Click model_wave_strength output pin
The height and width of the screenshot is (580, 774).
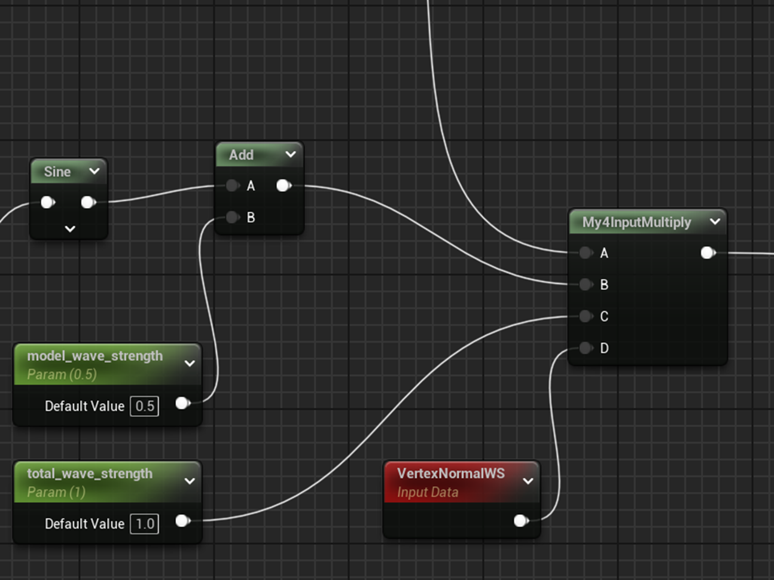(182, 404)
